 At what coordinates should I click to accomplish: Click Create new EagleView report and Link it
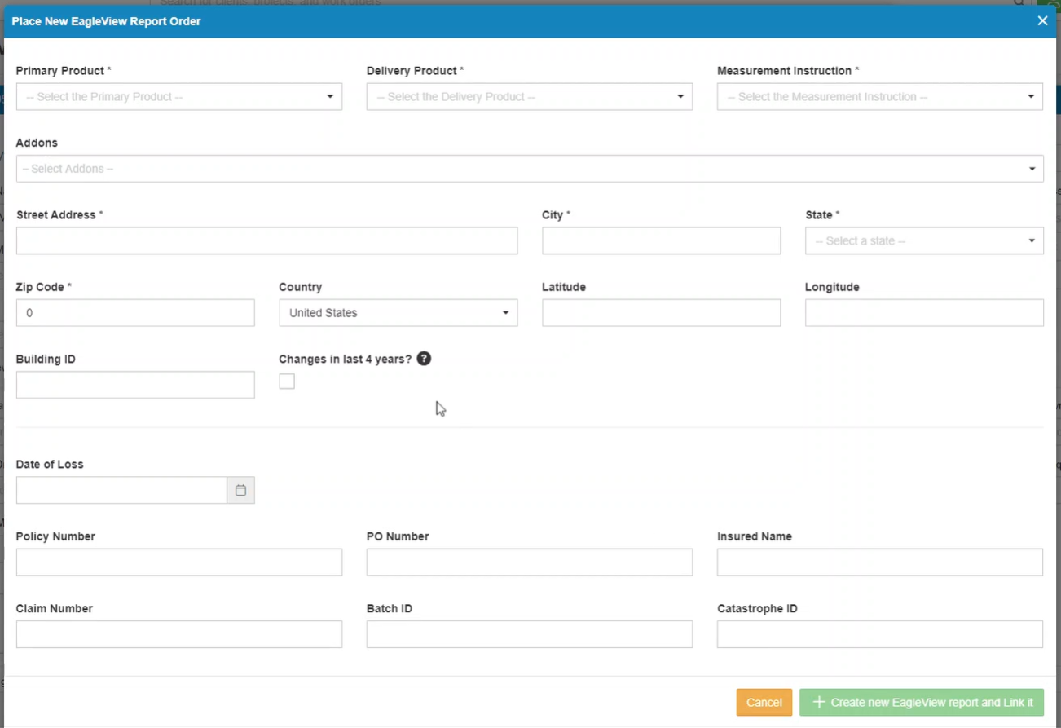click(922, 703)
